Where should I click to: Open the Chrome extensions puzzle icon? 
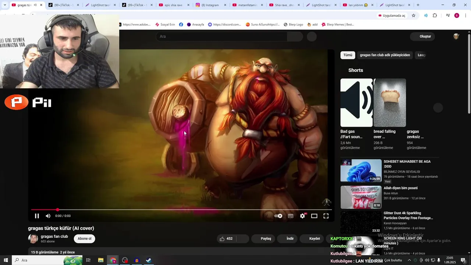(435, 15)
